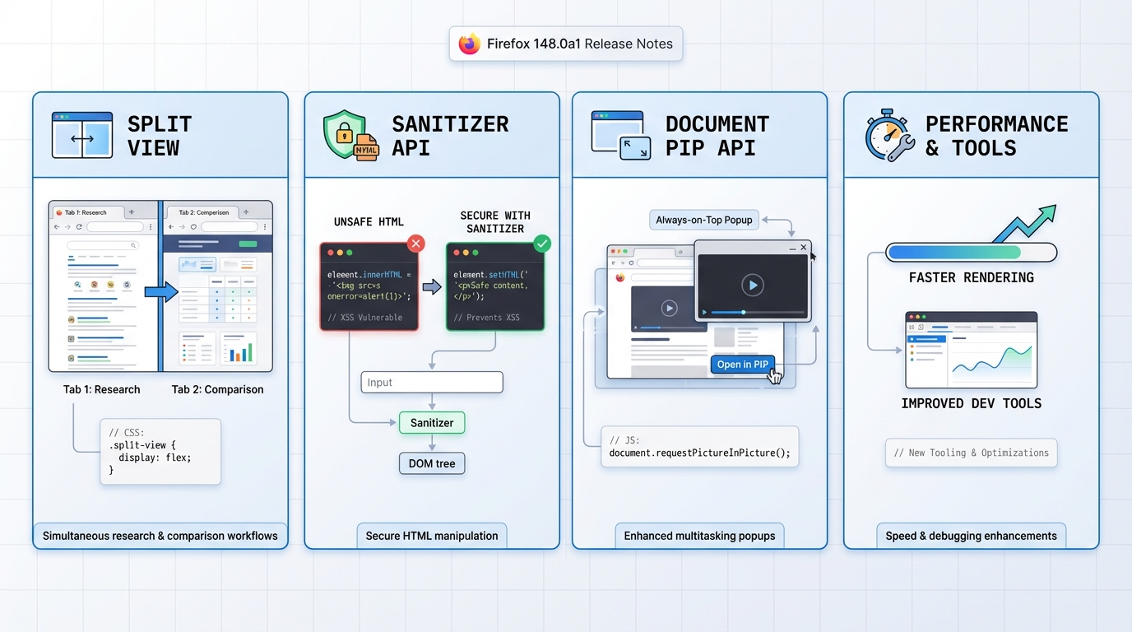Close the picture-in-picture popup window

point(804,248)
